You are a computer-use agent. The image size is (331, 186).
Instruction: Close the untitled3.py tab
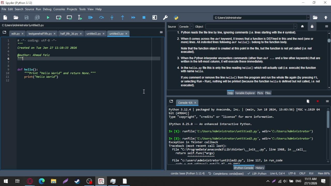pos(126,34)
